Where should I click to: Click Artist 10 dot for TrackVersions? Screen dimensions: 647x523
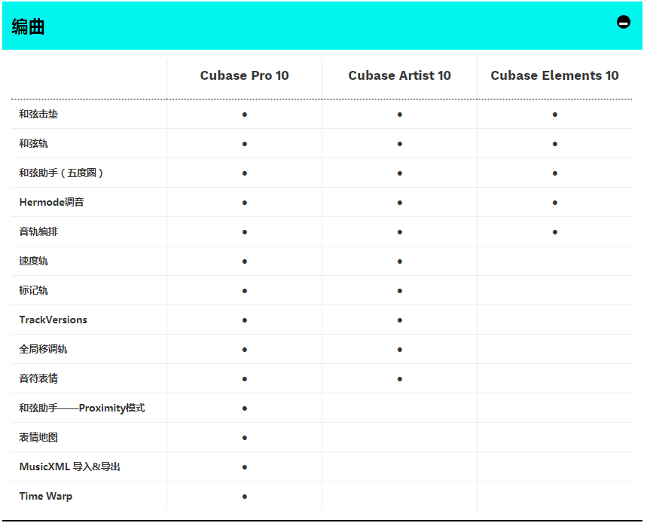point(400,320)
